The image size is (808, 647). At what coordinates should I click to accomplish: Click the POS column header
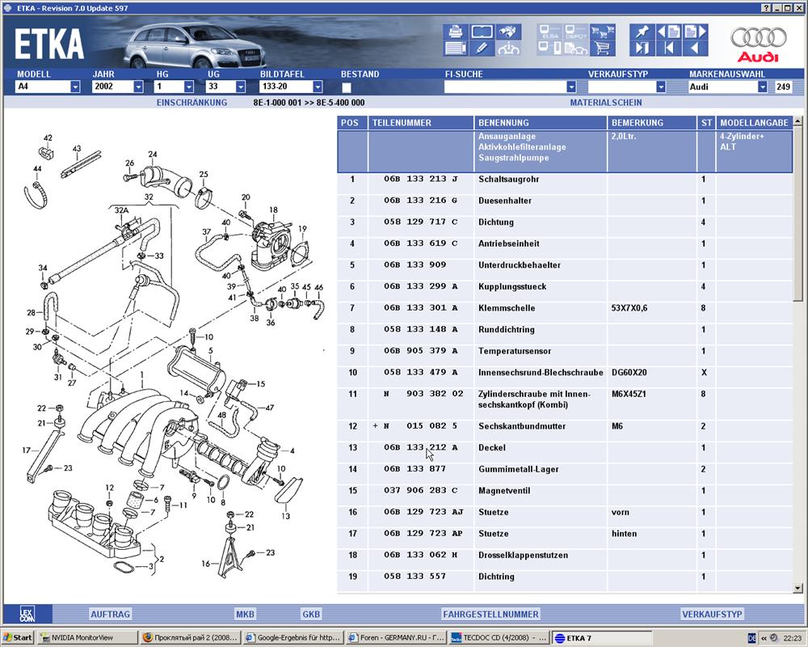(352, 123)
